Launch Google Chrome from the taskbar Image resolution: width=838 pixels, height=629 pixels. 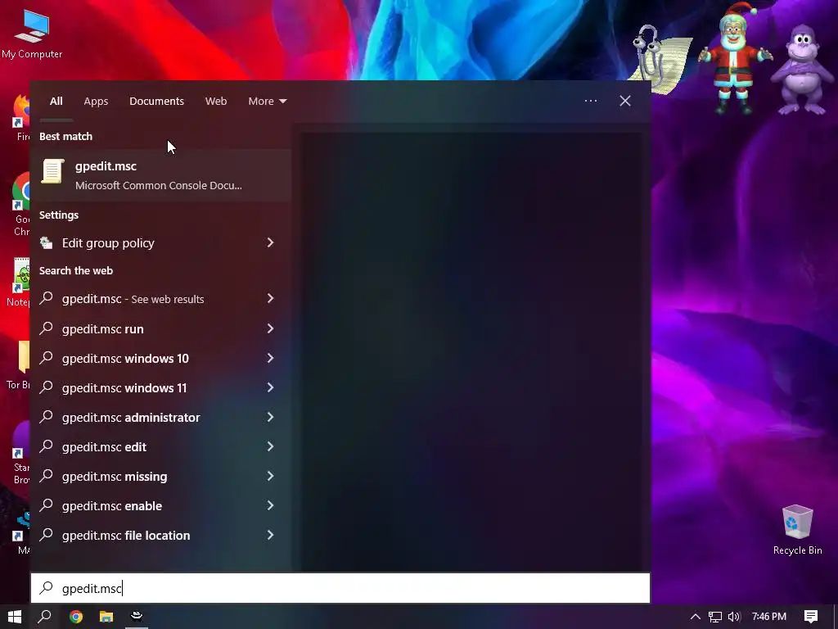[x=76, y=617]
